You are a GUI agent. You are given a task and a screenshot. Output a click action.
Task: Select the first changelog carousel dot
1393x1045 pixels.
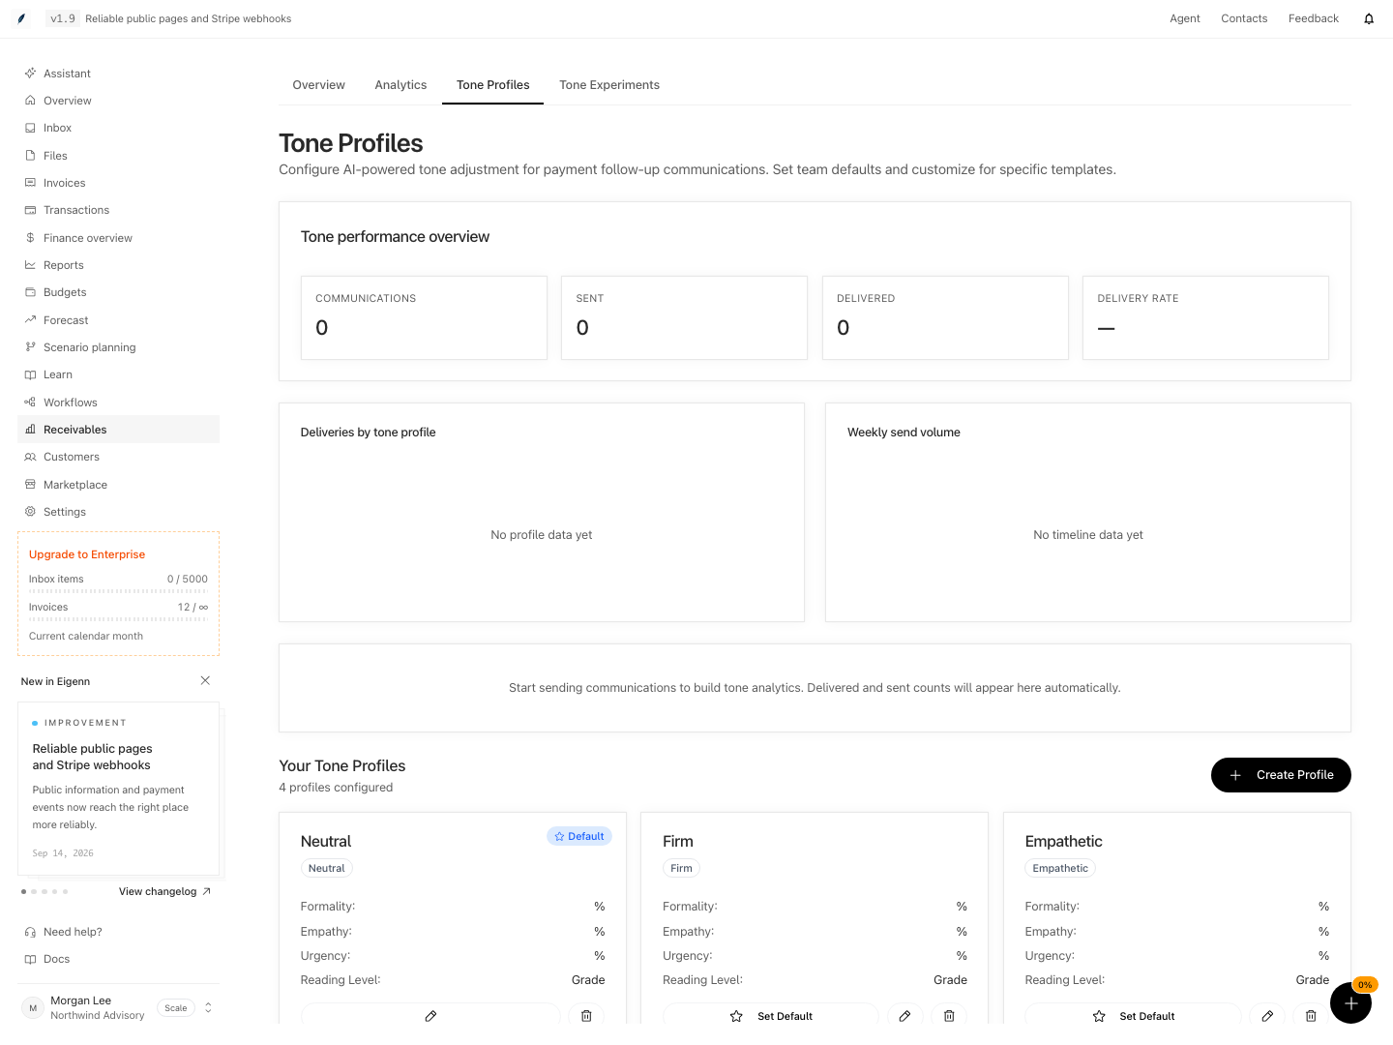pos(23,891)
